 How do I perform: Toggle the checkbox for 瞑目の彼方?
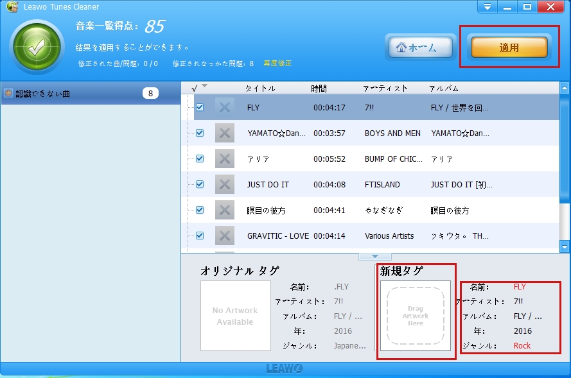tap(200, 210)
